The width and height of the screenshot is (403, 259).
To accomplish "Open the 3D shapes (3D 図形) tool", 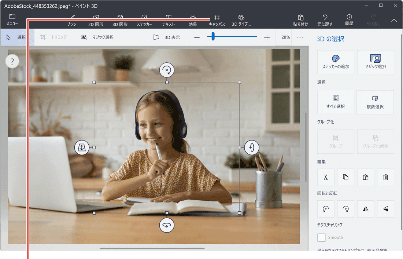I will 120,20.
